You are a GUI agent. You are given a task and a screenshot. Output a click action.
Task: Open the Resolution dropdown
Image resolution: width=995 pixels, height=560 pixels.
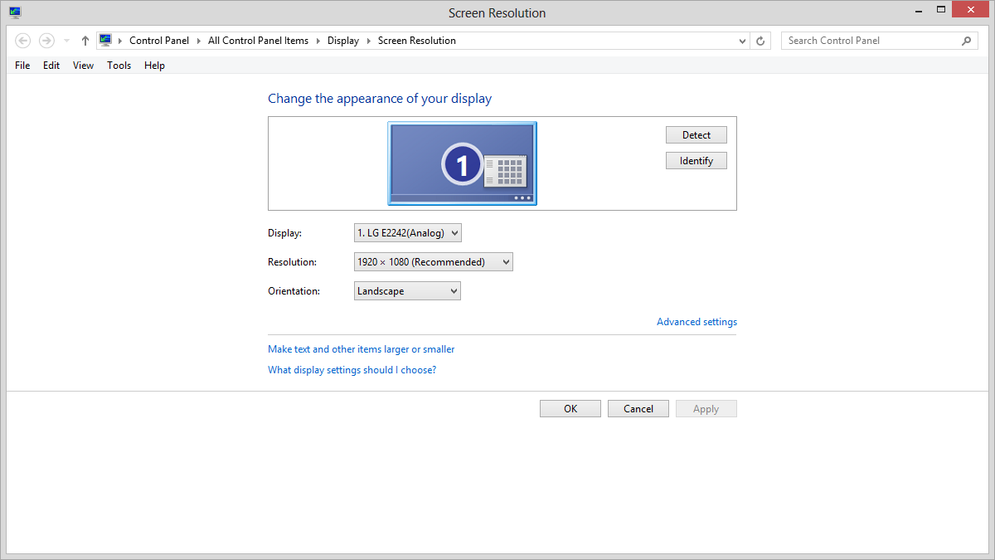(434, 262)
